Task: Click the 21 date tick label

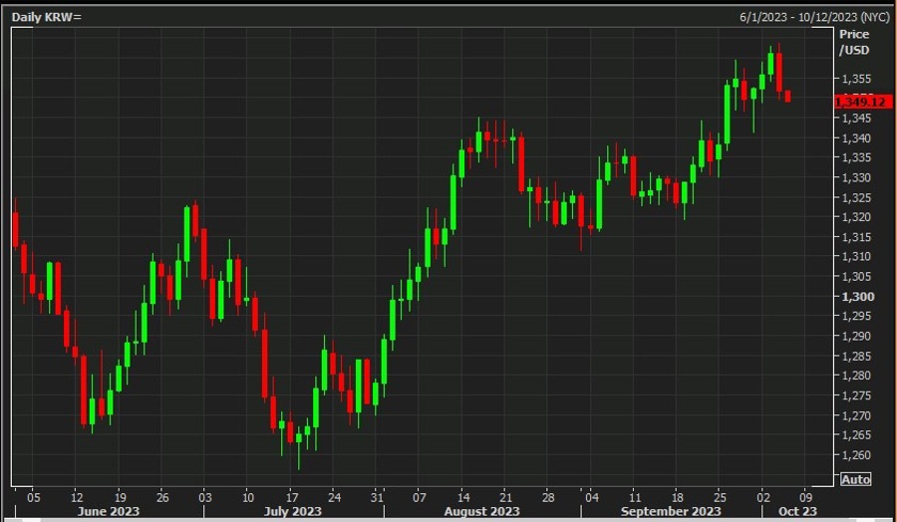Action: [505, 496]
